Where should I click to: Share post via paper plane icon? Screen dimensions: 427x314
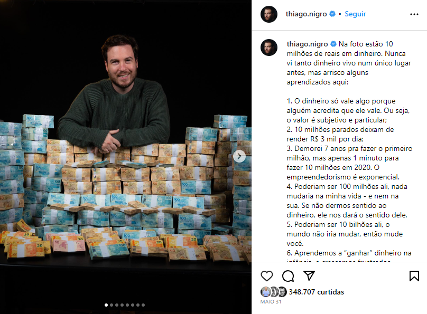click(x=309, y=275)
